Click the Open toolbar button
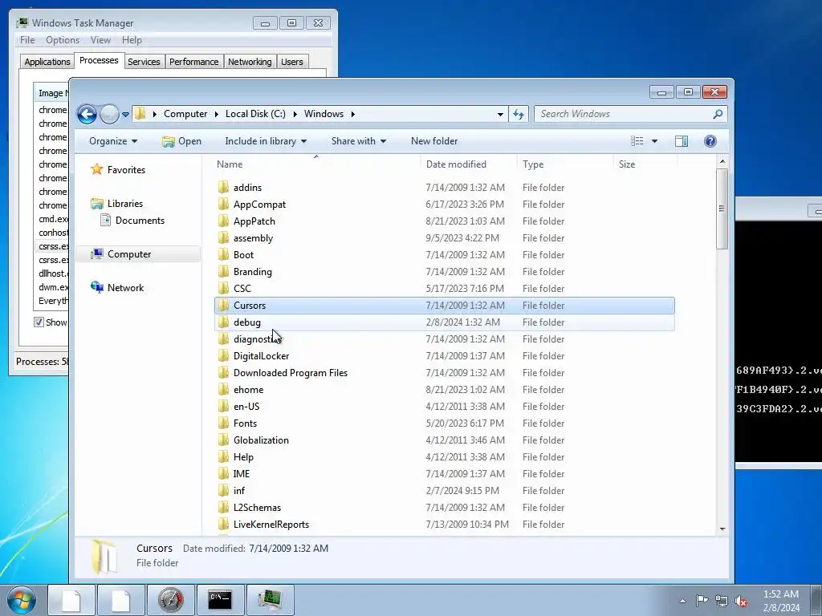 pyautogui.click(x=182, y=141)
